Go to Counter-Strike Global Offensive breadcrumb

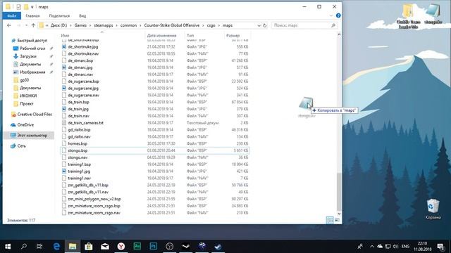coord(172,25)
